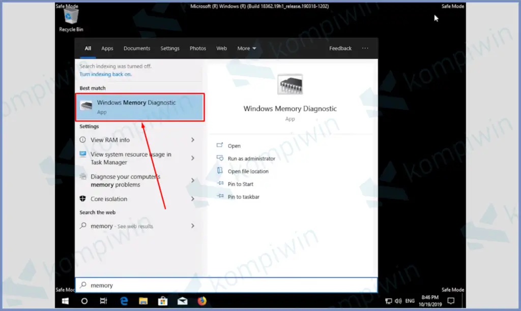This screenshot has height=311, width=521.
Task: Switch to the Web search tab
Action: [221, 48]
